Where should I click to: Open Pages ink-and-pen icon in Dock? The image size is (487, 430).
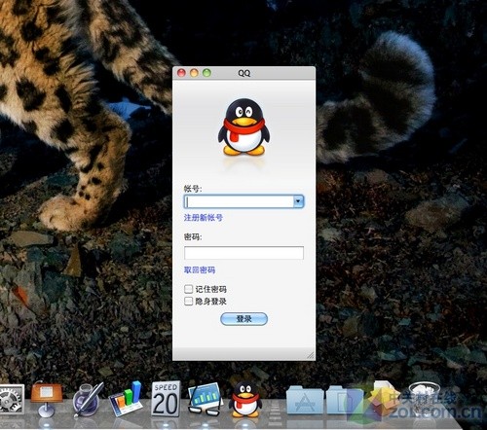click(88, 400)
